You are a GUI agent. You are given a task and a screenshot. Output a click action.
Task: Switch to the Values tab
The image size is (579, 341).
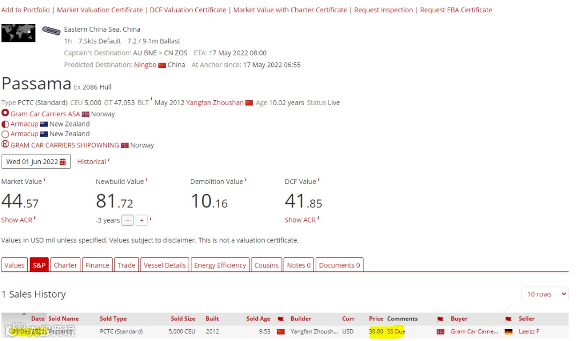[14, 265]
